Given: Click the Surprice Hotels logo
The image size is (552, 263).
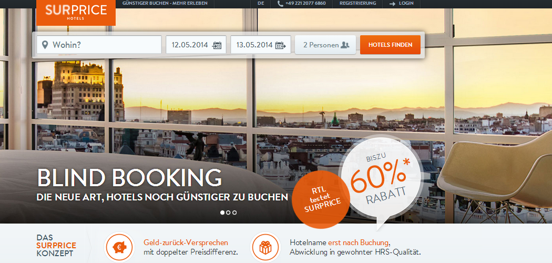Looking at the screenshot, I should [76, 12].
